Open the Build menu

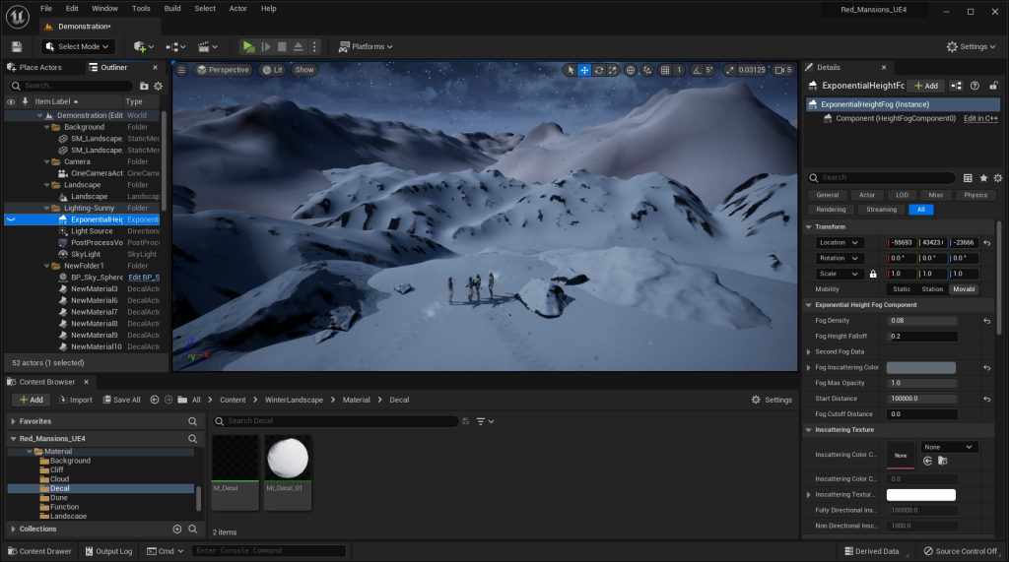[172, 8]
